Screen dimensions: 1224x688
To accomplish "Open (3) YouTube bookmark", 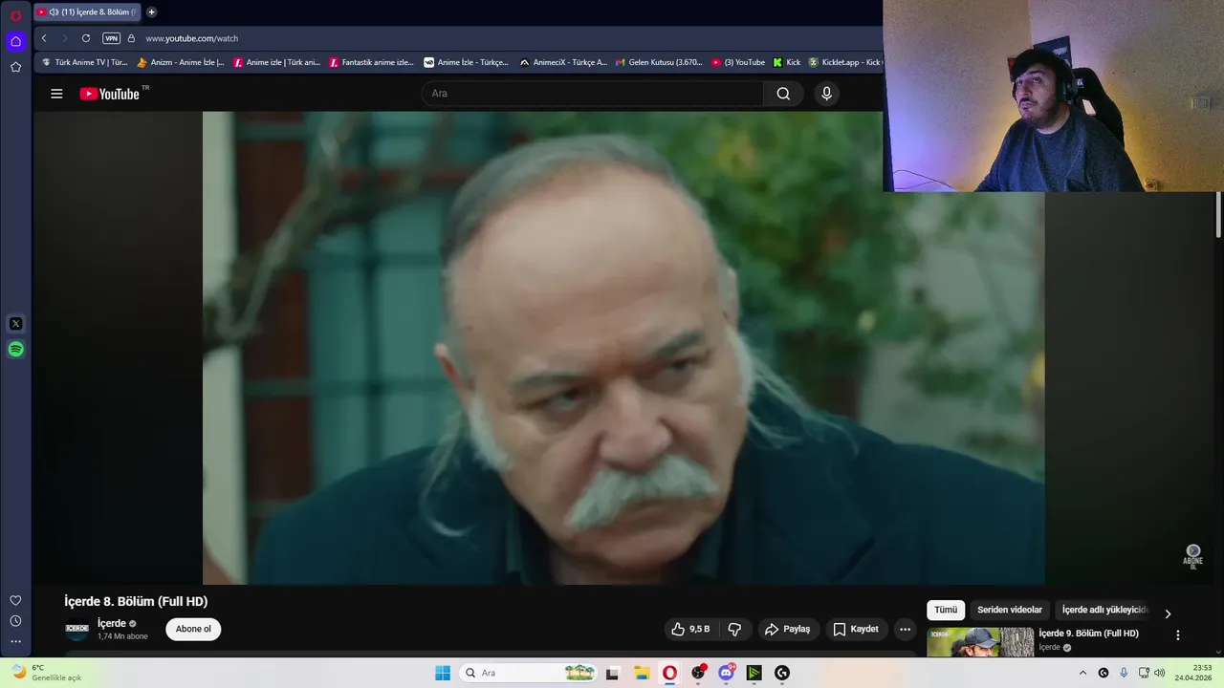I will click(738, 62).
